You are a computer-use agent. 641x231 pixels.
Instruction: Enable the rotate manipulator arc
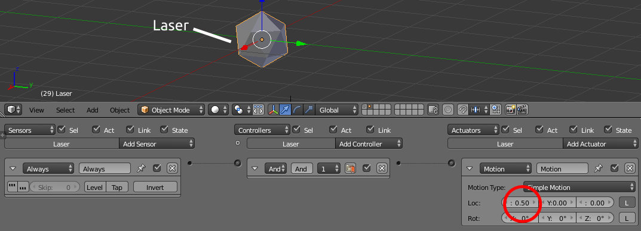(x=297, y=110)
